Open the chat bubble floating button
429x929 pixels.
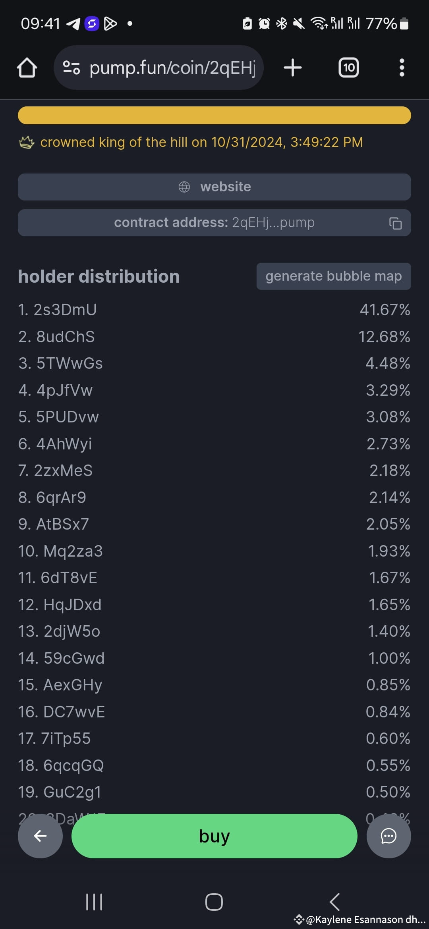point(388,836)
